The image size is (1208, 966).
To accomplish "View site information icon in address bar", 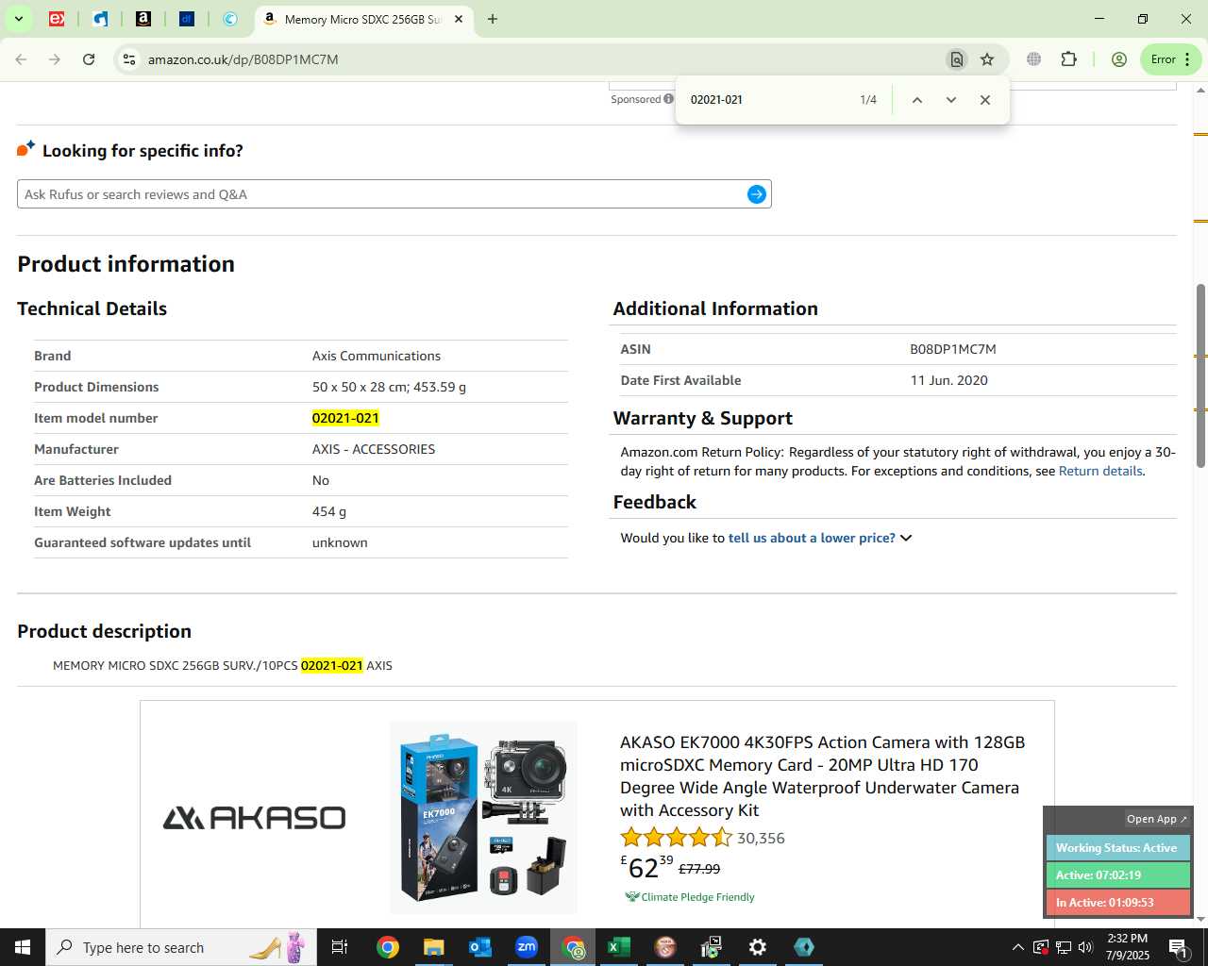I will 128,59.
